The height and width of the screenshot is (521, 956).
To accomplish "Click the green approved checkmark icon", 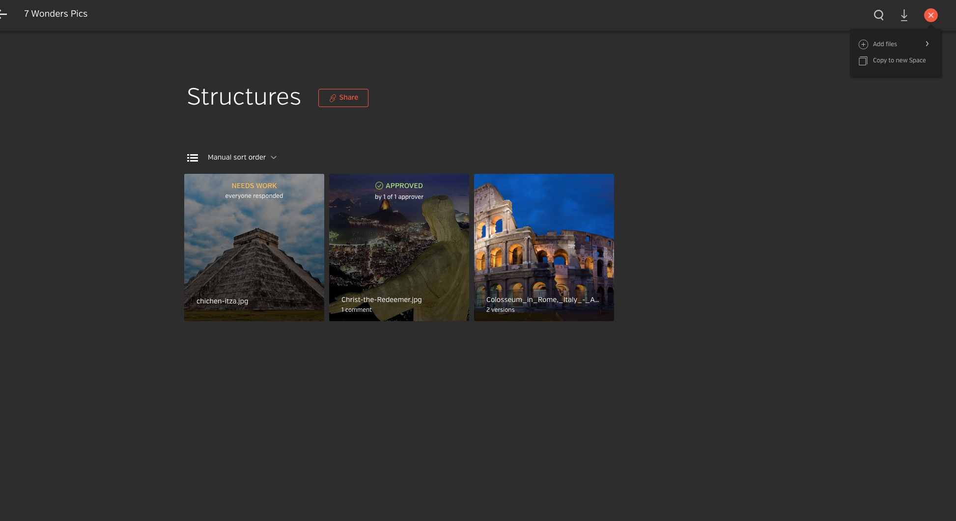I will point(379,186).
